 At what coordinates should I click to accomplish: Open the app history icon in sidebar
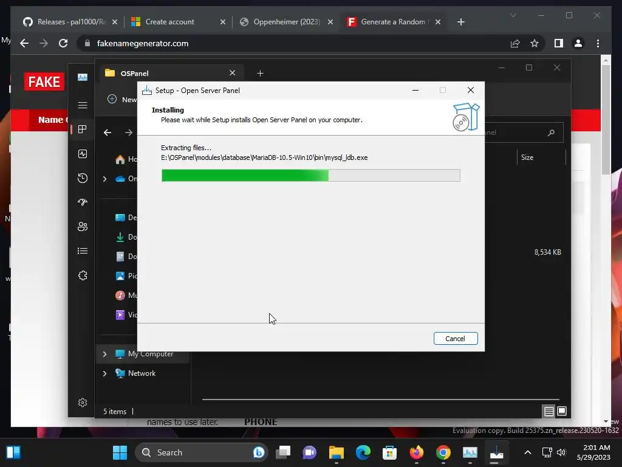click(x=83, y=178)
